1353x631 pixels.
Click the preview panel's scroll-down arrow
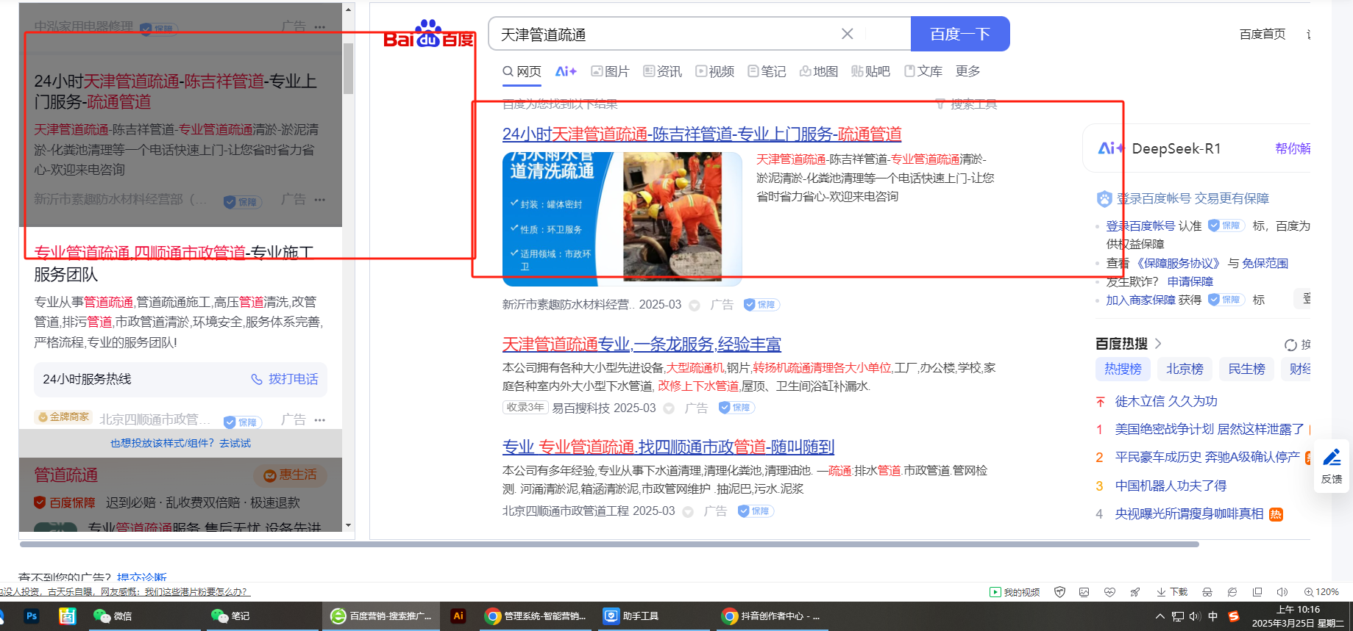[349, 525]
